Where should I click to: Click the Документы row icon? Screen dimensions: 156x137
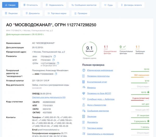coord(83,122)
